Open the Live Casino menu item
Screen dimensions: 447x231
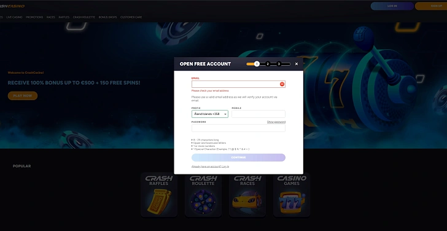tap(14, 17)
